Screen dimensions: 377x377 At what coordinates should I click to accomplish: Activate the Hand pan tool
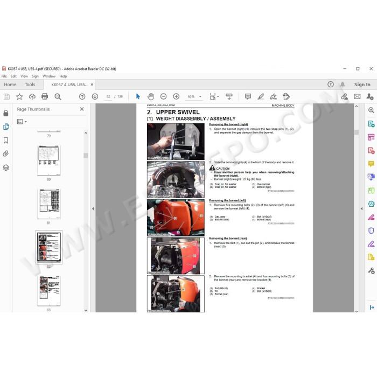click(151, 96)
